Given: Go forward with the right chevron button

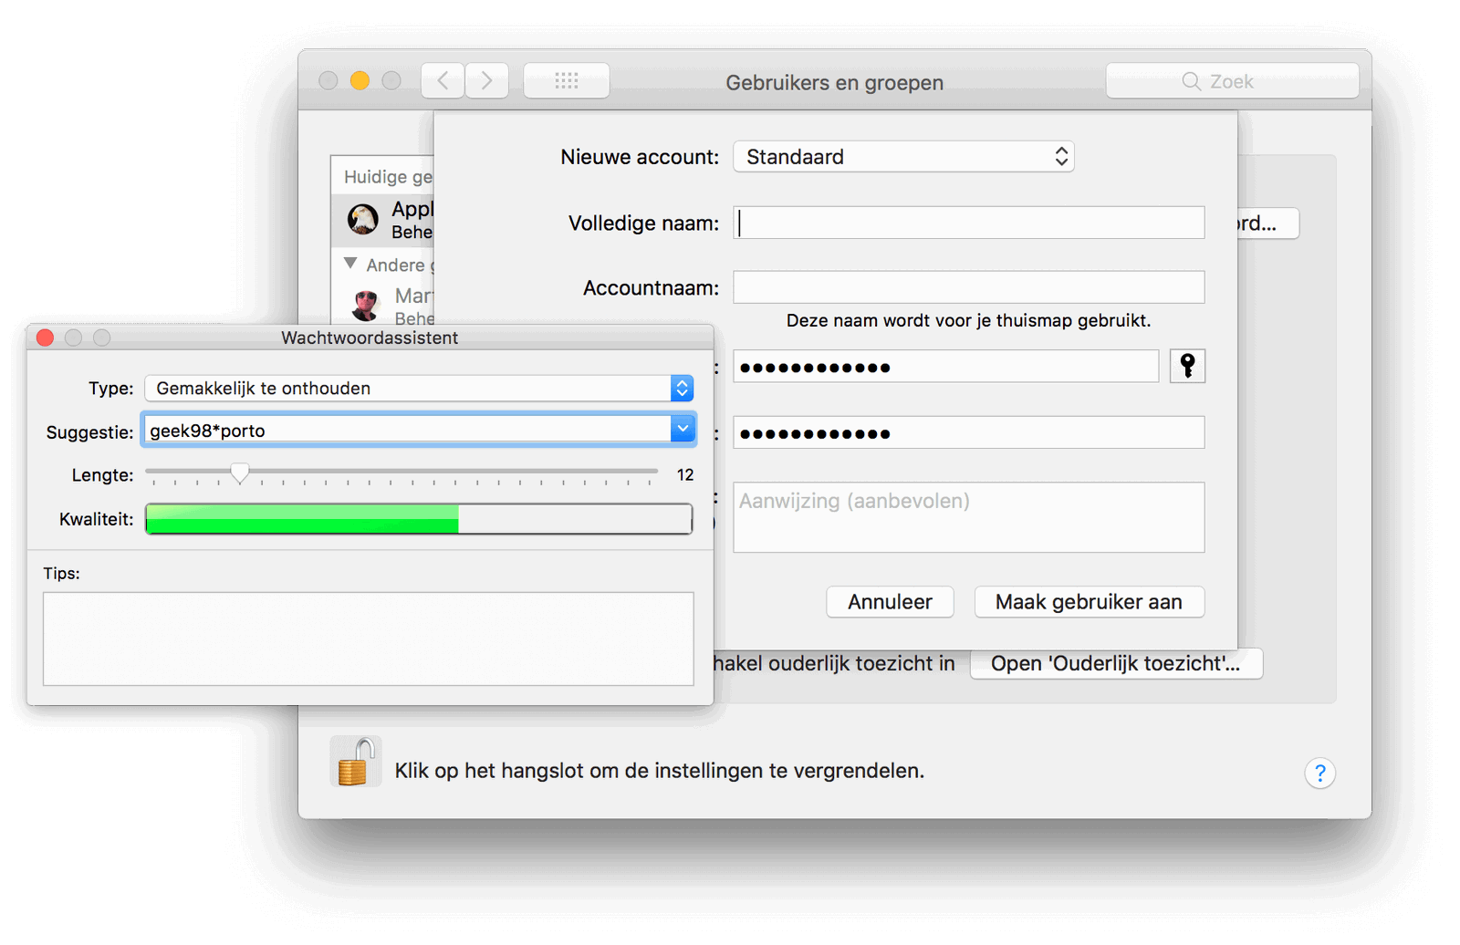Looking at the screenshot, I should [x=487, y=80].
